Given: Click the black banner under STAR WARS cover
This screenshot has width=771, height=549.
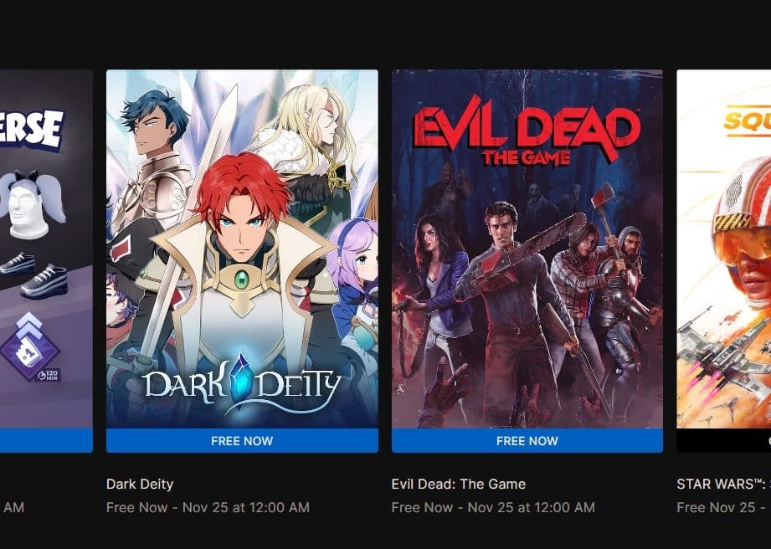Looking at the screenshot, I should [x=724, y=440].
